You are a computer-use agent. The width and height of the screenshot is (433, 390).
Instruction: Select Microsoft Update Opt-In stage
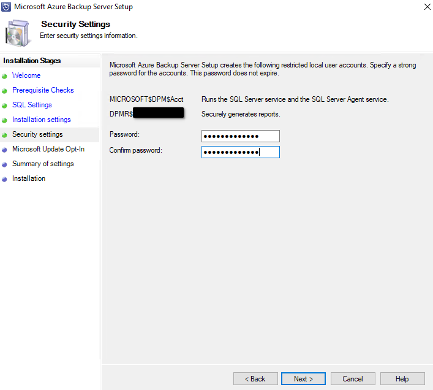[48, 149]
